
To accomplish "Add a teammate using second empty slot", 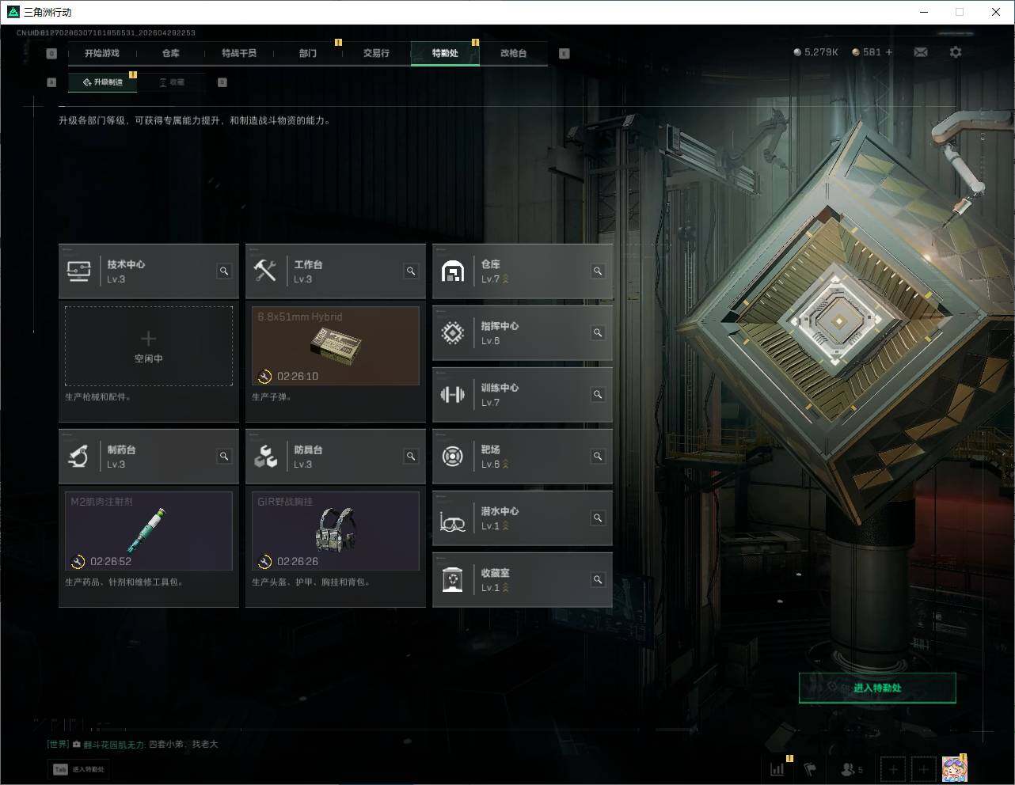I will point(923,768).
